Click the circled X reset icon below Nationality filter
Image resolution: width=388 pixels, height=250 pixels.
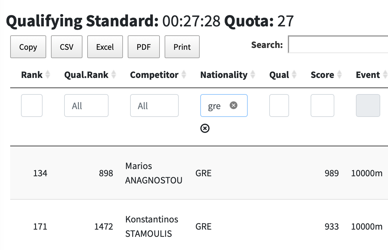tap(205, 129)
